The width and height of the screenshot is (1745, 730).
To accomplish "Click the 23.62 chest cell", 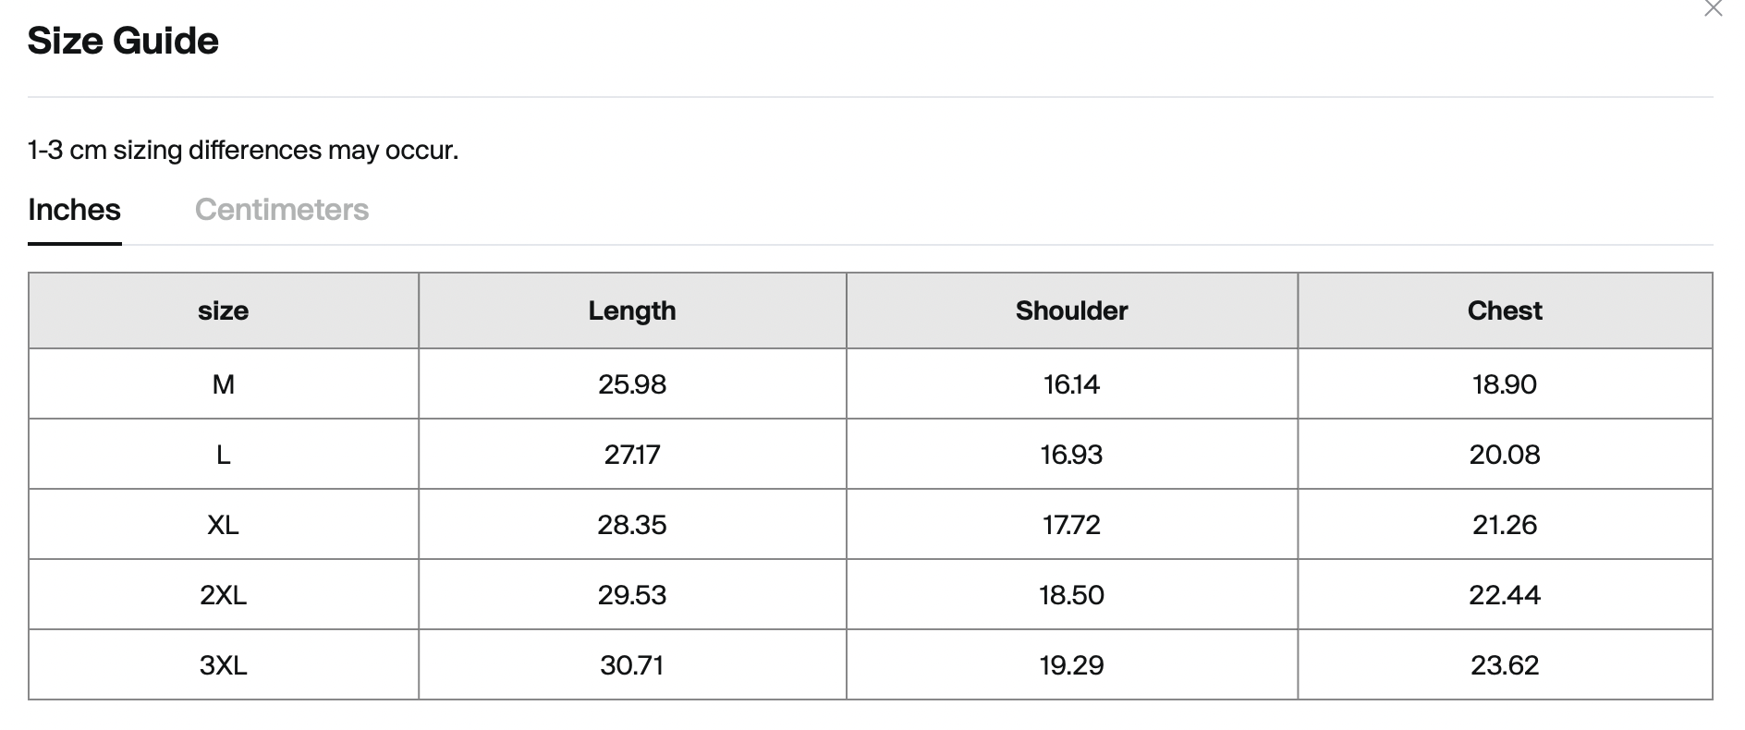I will click(1505, 665).
